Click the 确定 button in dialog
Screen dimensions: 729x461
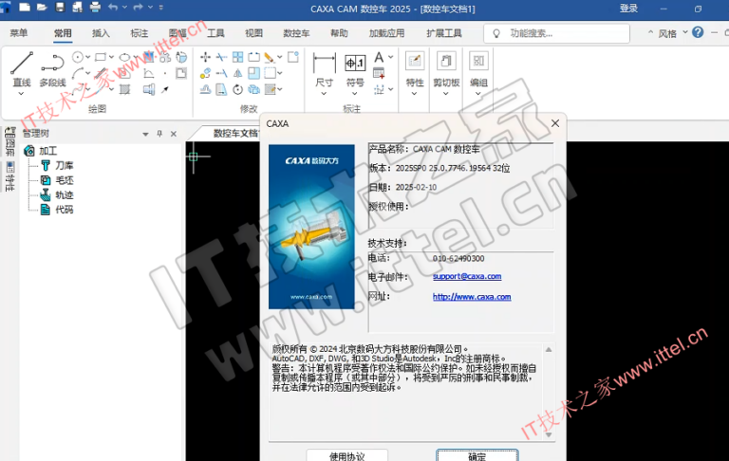coord(477,455)
